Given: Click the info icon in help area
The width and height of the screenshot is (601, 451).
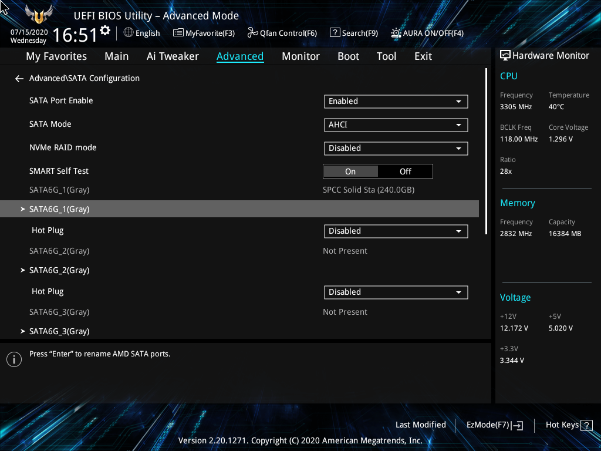Looking at the screenshot, I should (x=14, y=359).
